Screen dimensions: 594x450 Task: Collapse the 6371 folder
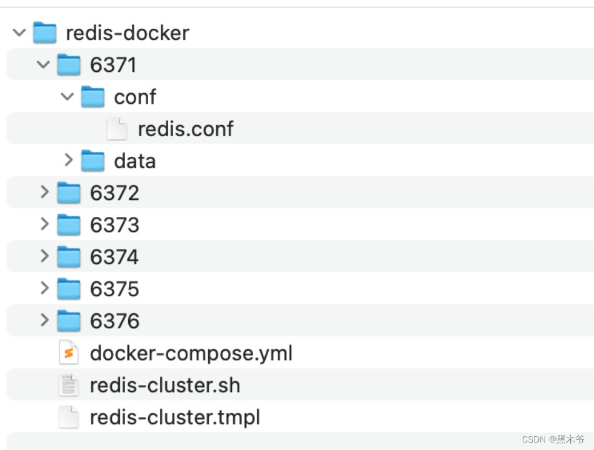pos(43,64)
